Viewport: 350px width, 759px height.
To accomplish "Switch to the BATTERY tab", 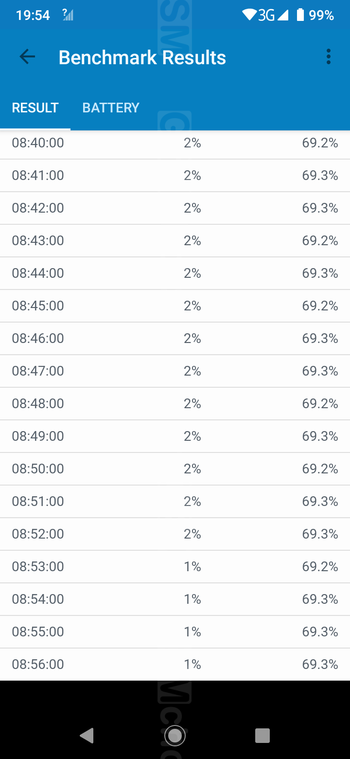I will (111, 108).
